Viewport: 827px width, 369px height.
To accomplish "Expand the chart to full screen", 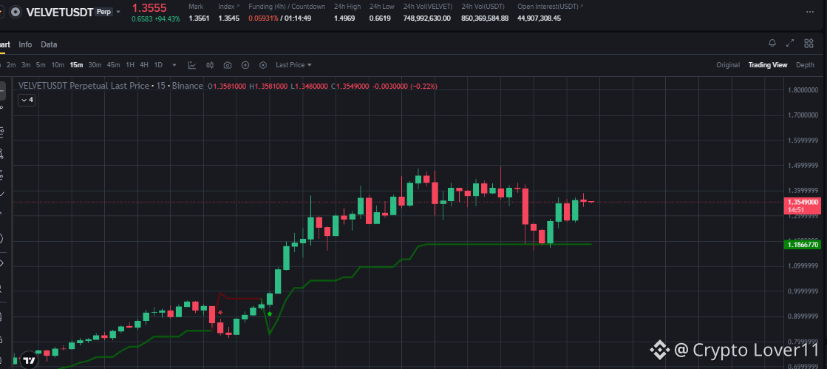I will tap(790, 44).
